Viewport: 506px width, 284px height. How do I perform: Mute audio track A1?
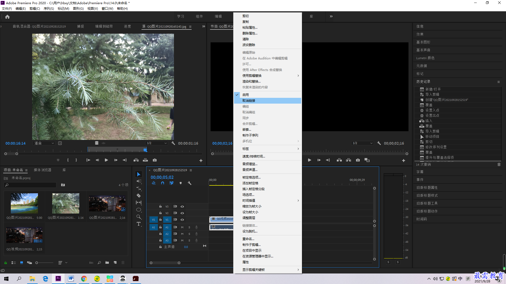pos(182,227)
